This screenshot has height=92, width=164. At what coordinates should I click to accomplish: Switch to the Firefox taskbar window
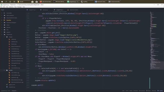pos(46,2)
